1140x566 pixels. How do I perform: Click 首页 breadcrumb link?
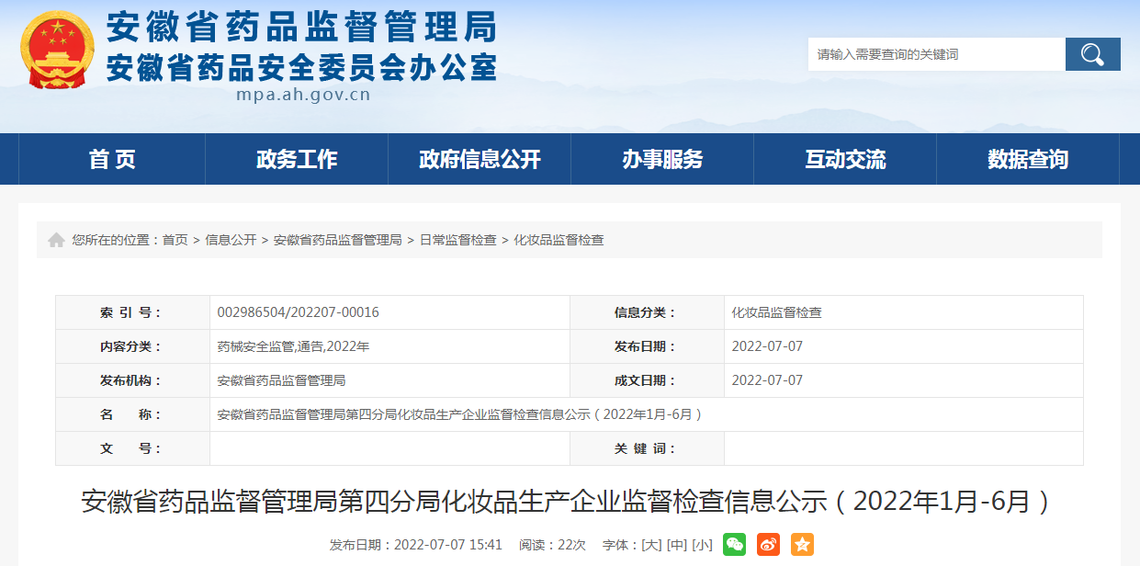point(175,240)
